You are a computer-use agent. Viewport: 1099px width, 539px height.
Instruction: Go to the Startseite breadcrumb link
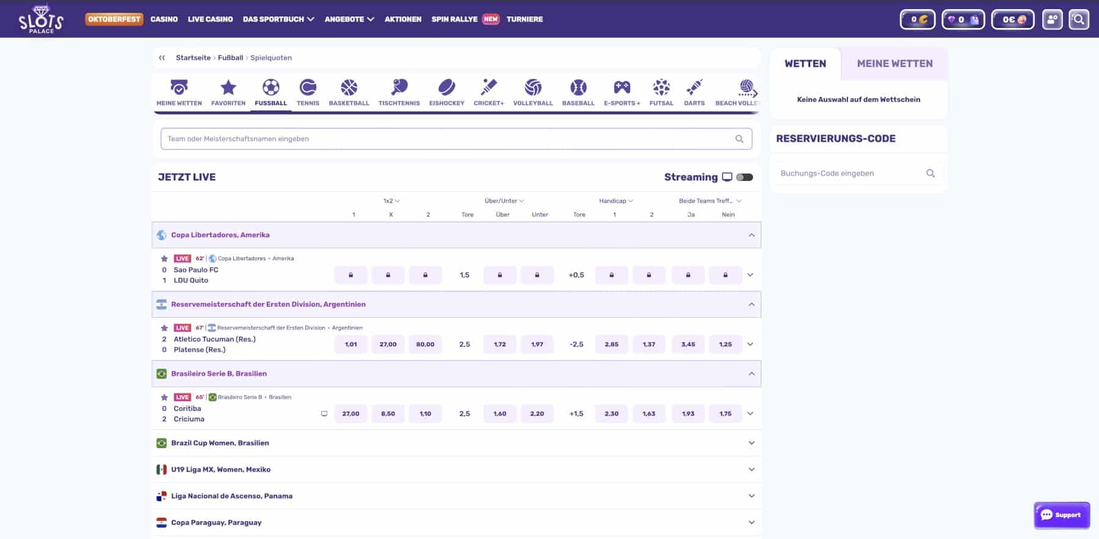tap(193, 58)
